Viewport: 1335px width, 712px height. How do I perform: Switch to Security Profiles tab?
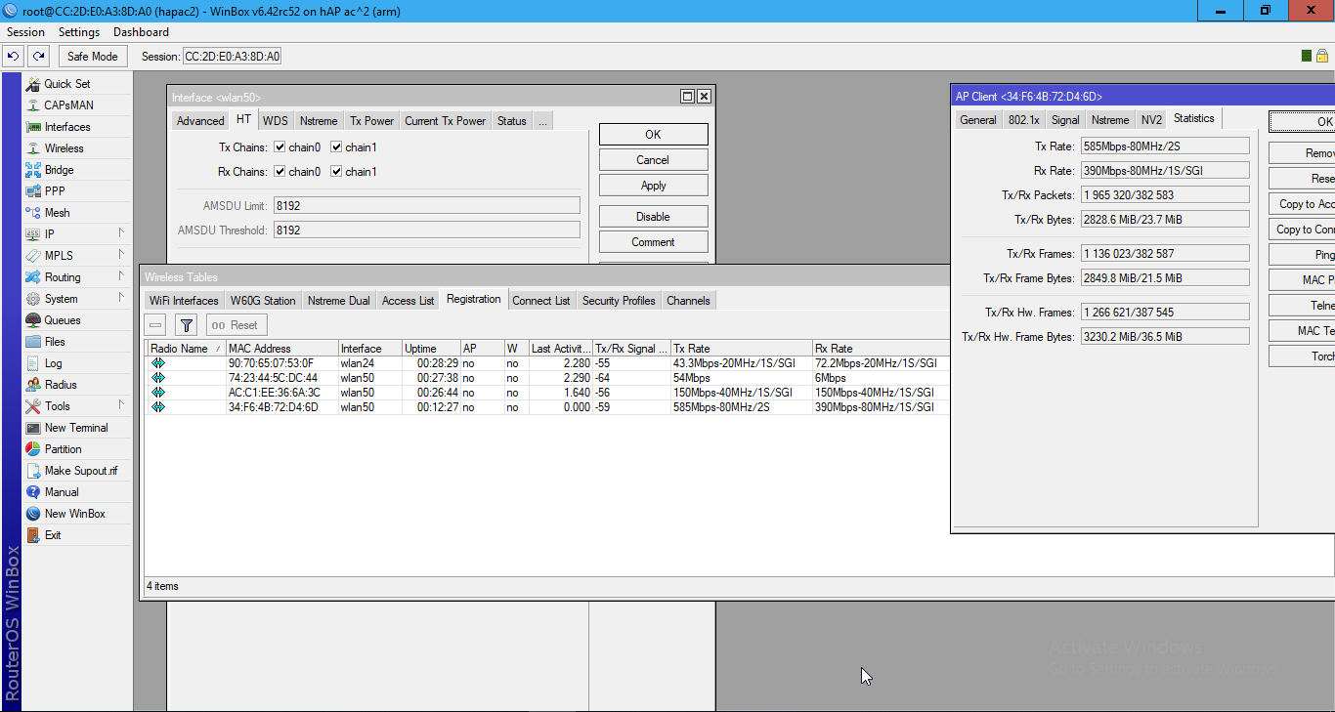[x=619, y=301]
